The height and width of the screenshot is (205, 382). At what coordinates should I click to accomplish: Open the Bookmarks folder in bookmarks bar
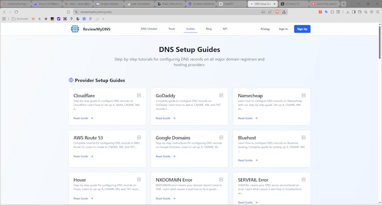click(20, 19)
